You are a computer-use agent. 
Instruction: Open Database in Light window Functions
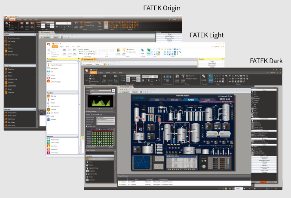(x=52, y=119)
